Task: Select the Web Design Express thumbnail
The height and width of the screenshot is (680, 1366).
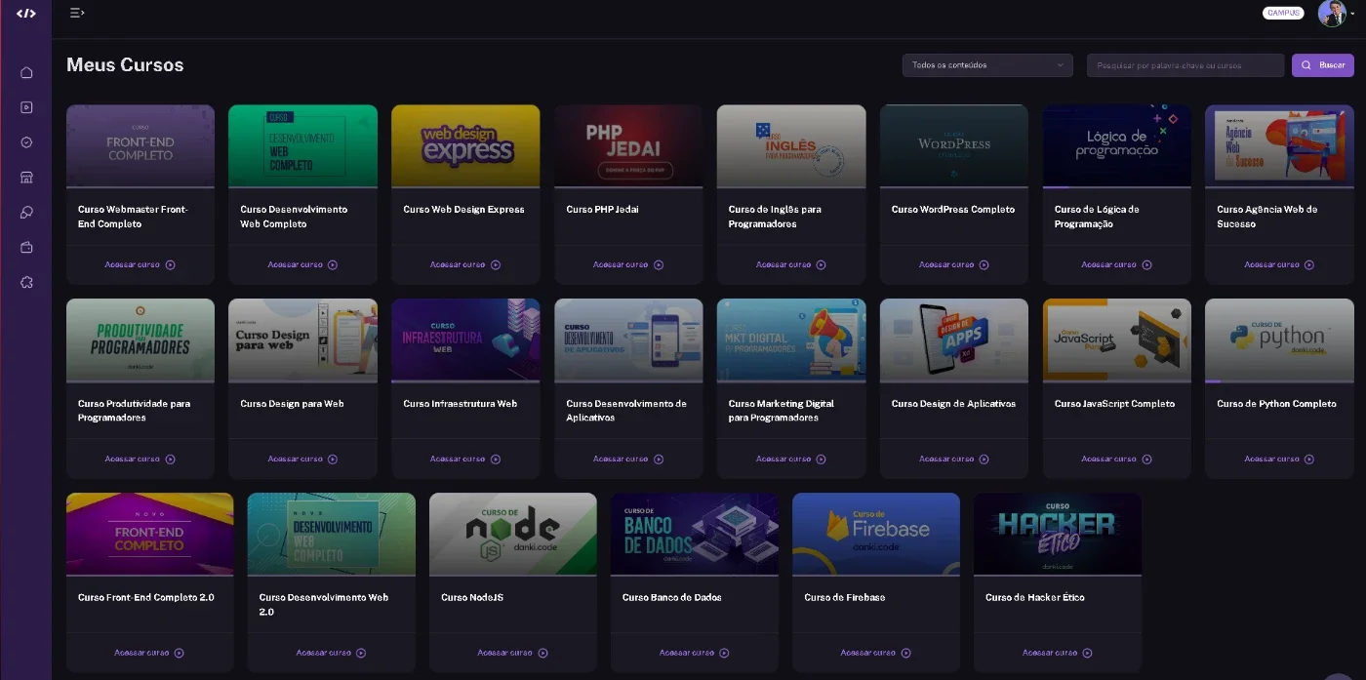Action: (x=465, y=145)
